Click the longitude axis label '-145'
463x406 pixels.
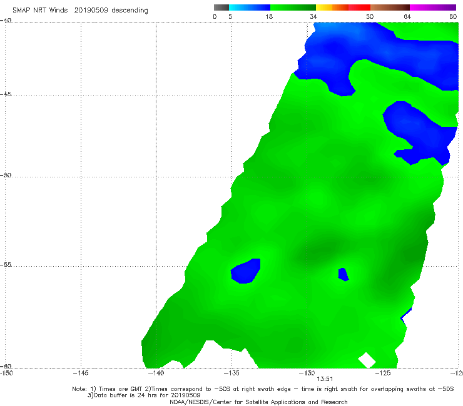pos(81,373)
